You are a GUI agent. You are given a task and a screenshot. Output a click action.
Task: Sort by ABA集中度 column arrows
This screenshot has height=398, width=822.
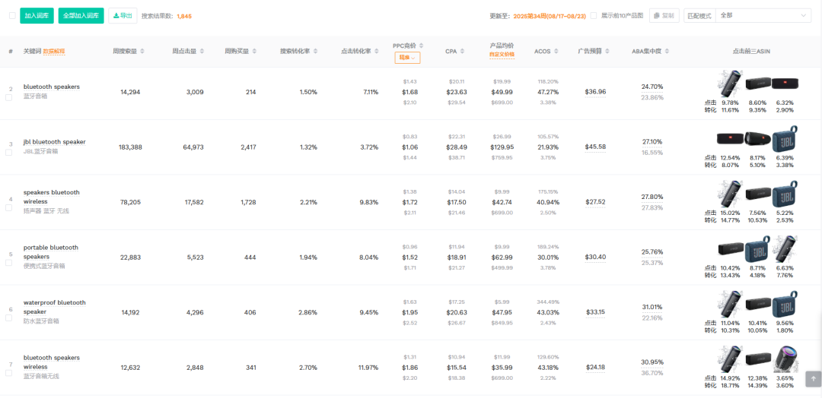(666, 52)
